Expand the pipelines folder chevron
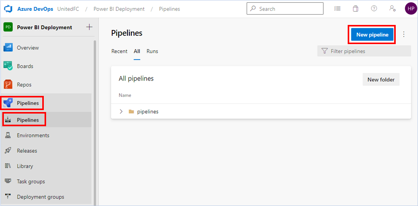The width and height of the screenshot is (418, 206). tap(121, 112)
